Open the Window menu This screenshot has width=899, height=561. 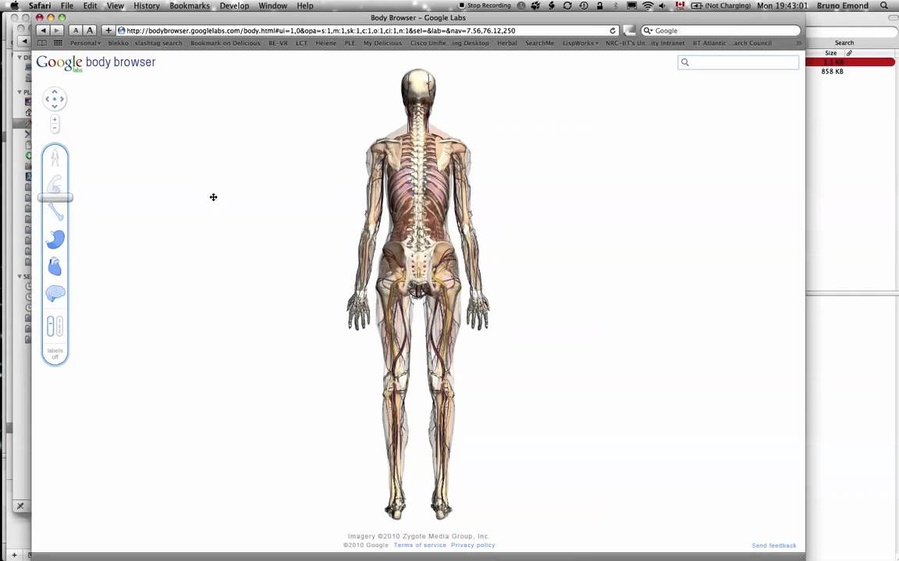point(273,5)
